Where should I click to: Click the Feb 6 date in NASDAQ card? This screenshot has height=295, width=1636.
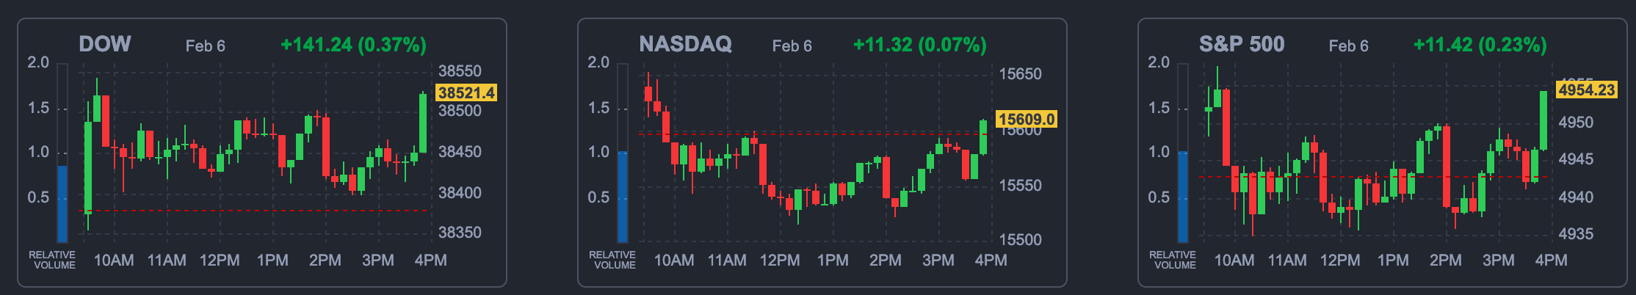tap(792, 45)
